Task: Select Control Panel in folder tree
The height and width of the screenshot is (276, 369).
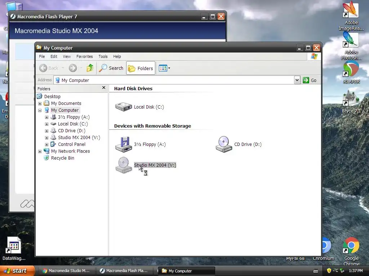Action: [x=72, y=144]
